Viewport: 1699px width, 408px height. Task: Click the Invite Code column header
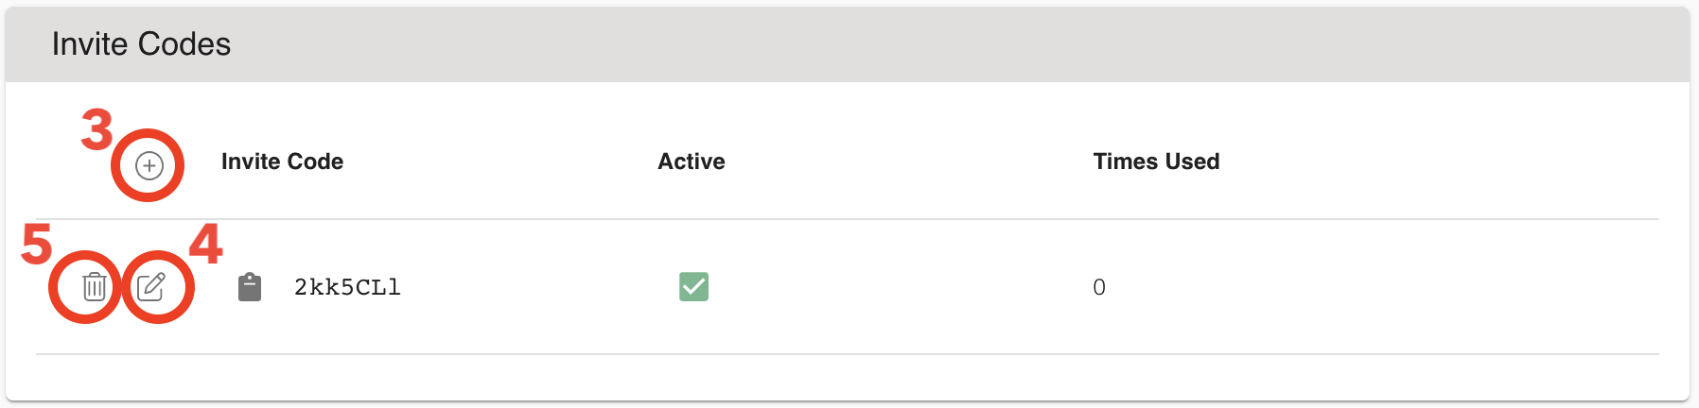point(282,161)
